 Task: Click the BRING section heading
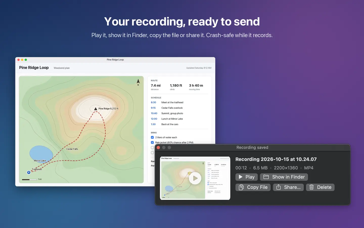(154, 133)
